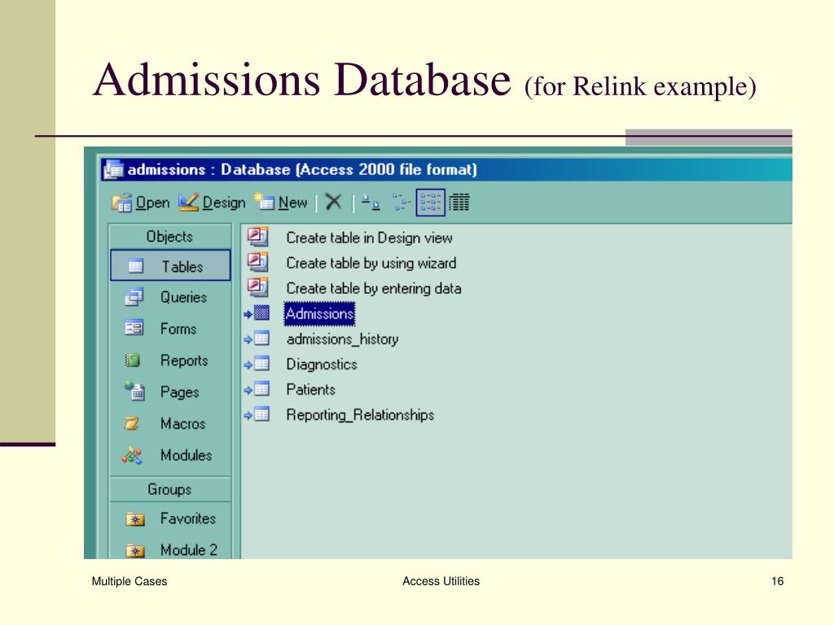Click the Patients table icon
The height and width of the screenshot is (625, 834).
(257, 390)
